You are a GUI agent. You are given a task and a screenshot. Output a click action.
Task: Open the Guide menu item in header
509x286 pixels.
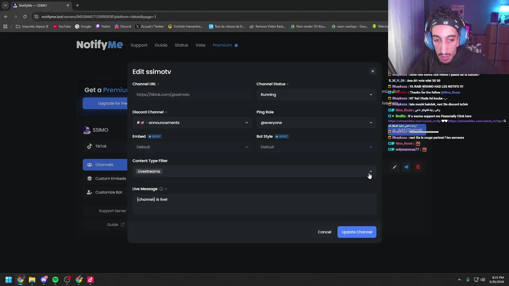click(161, 45)
